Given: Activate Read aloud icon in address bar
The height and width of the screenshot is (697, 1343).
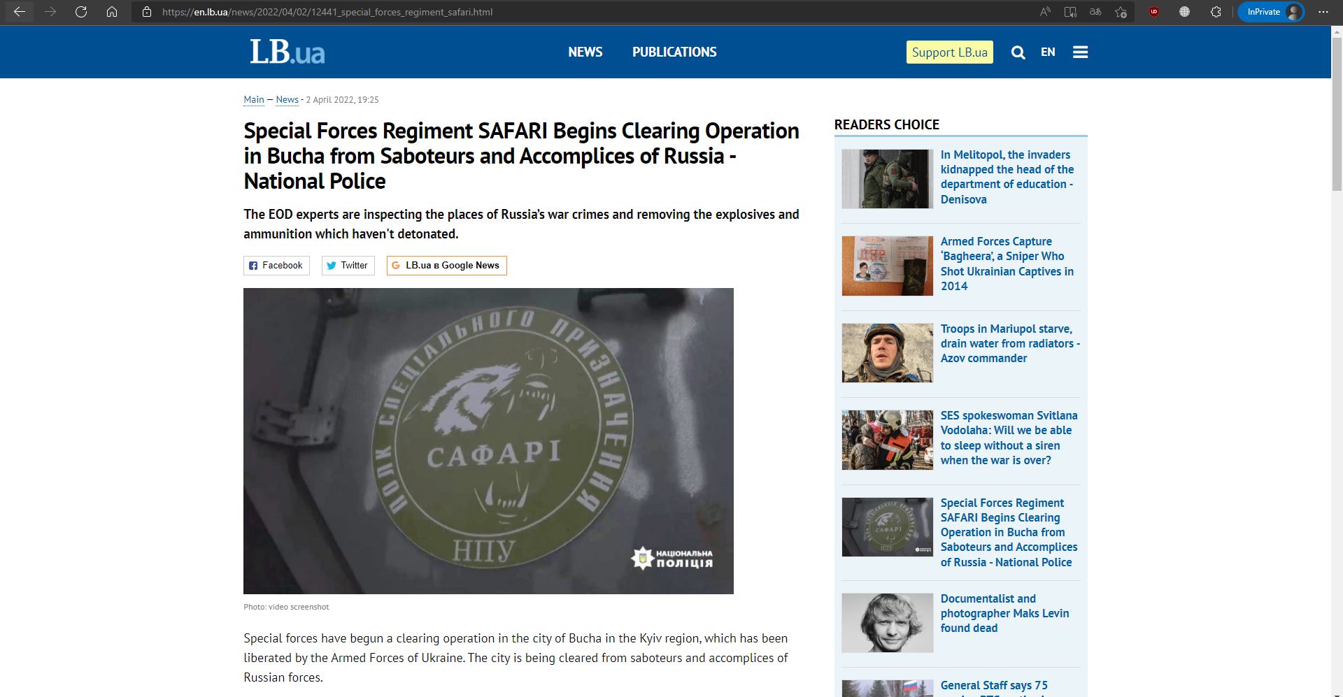Looking at the screenshot, I should coord(1045,12).
